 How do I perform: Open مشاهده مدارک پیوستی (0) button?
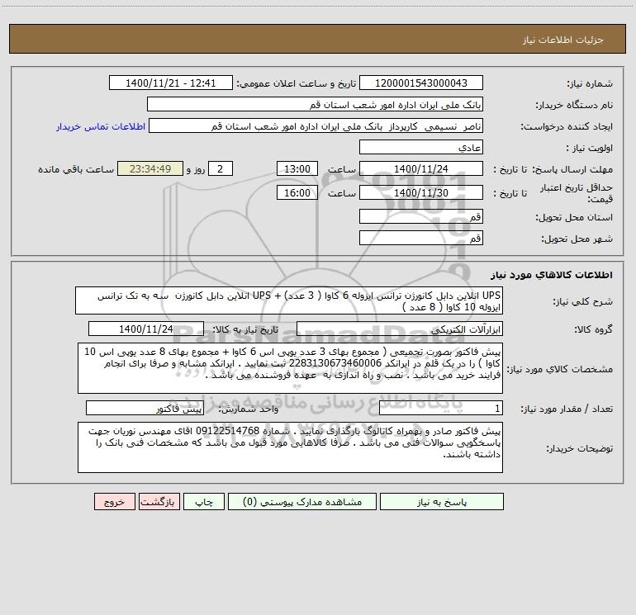pos(302,502)
